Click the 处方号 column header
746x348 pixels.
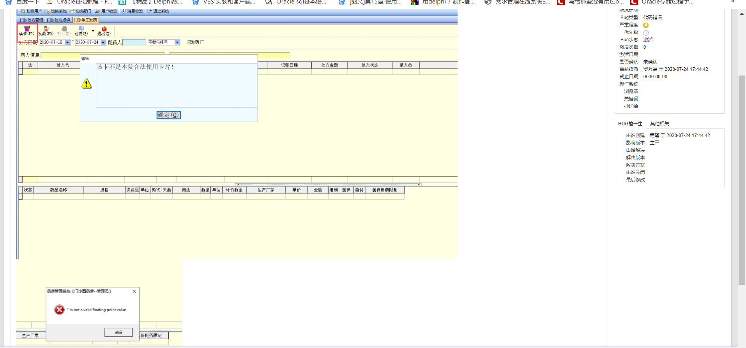click(x=63, y=65)
